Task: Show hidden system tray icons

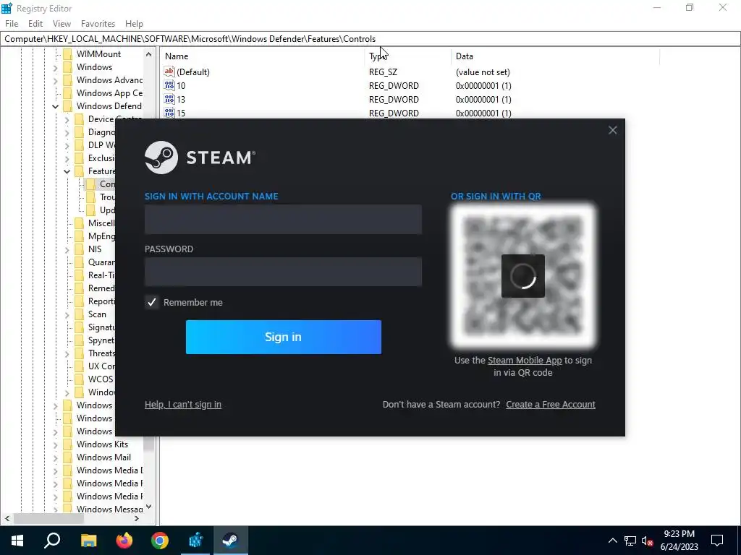Action: pyautogui.click(x=612, y=541)
